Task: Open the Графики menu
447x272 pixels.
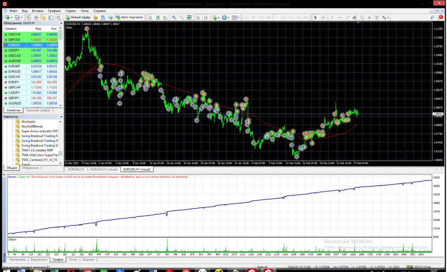Action: [x=54, y=11]
